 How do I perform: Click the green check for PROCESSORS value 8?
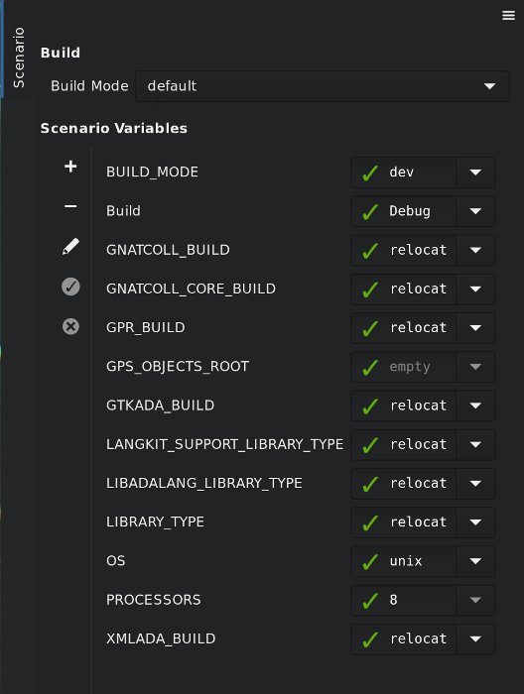tap(370, 601)
